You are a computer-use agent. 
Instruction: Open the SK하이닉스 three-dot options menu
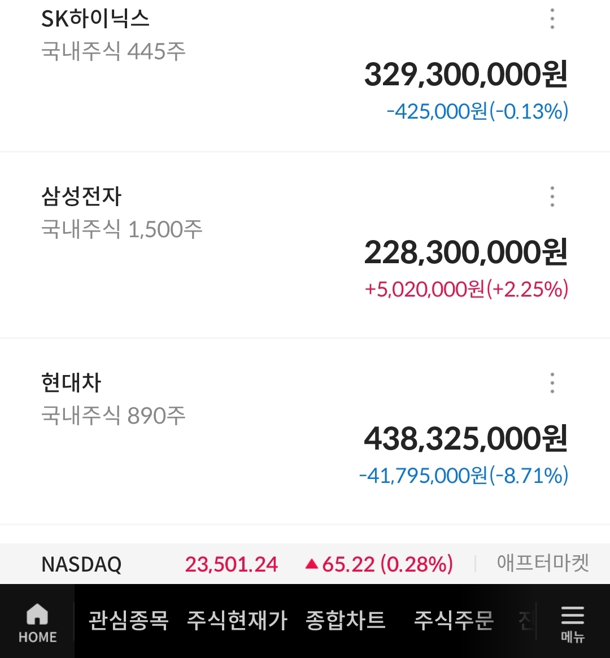coord(552,19)
